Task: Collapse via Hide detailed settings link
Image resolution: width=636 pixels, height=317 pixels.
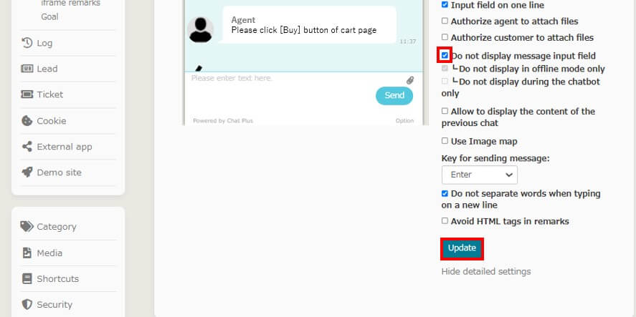Action: click(x=486, y=271)
